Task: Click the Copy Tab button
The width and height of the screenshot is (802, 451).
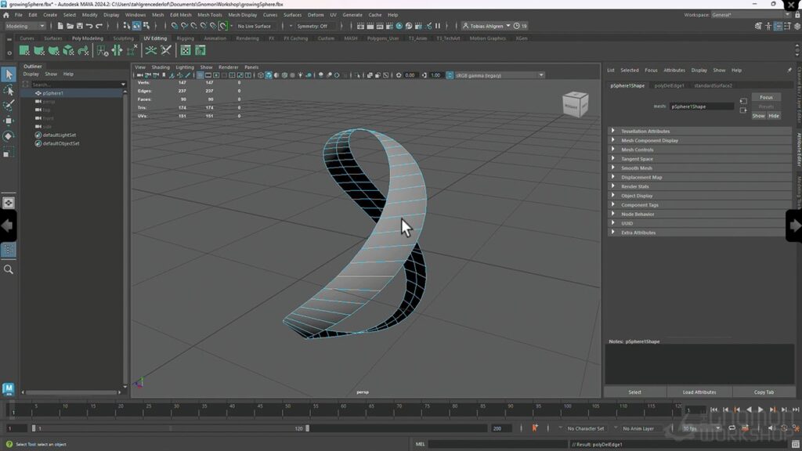Action: [764, 392]
